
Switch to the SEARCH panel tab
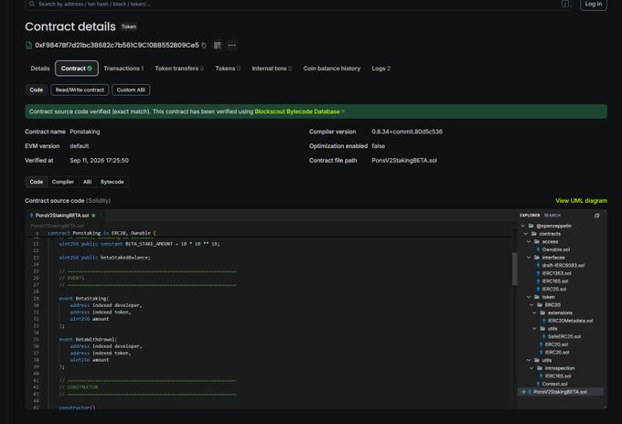pyautogui.click(x=552, y=216)
